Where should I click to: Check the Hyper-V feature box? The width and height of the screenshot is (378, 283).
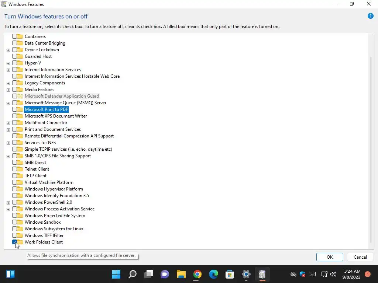pos(14,63)
